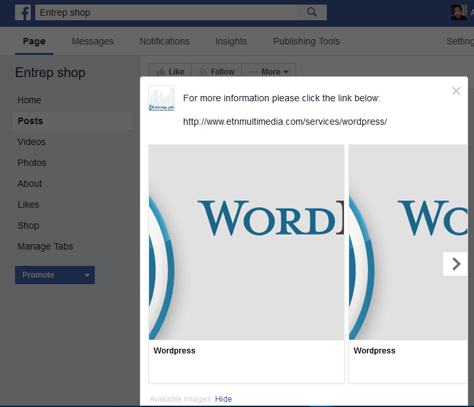Go to Home in sidebar
The image size is (474, 407).
point(29,100)
